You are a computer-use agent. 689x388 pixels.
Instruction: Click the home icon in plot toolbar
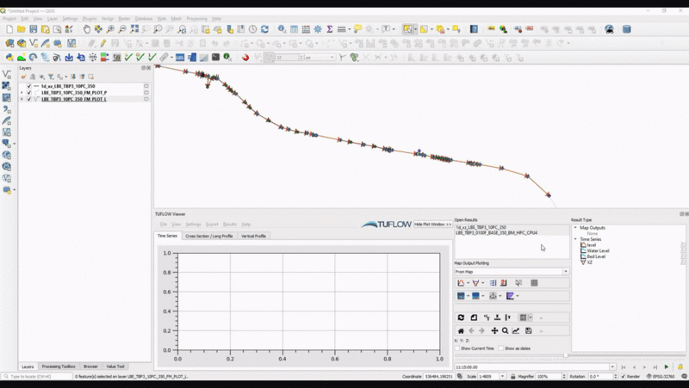[461, 330]
